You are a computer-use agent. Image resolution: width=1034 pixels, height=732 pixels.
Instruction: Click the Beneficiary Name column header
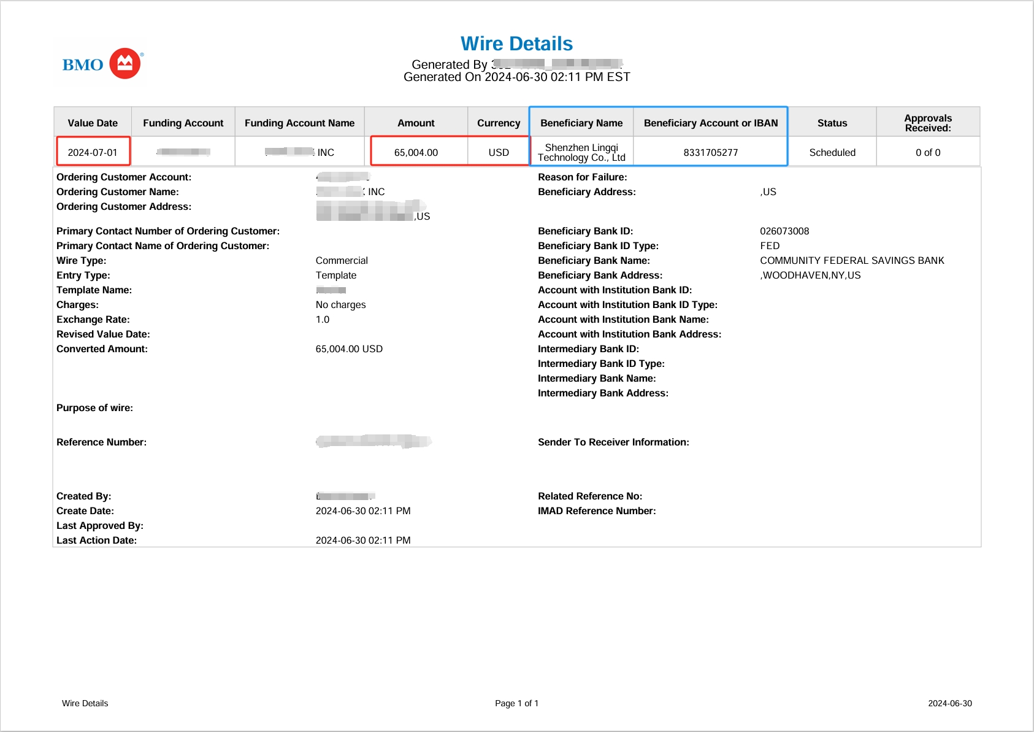click(x=581, y=123)
